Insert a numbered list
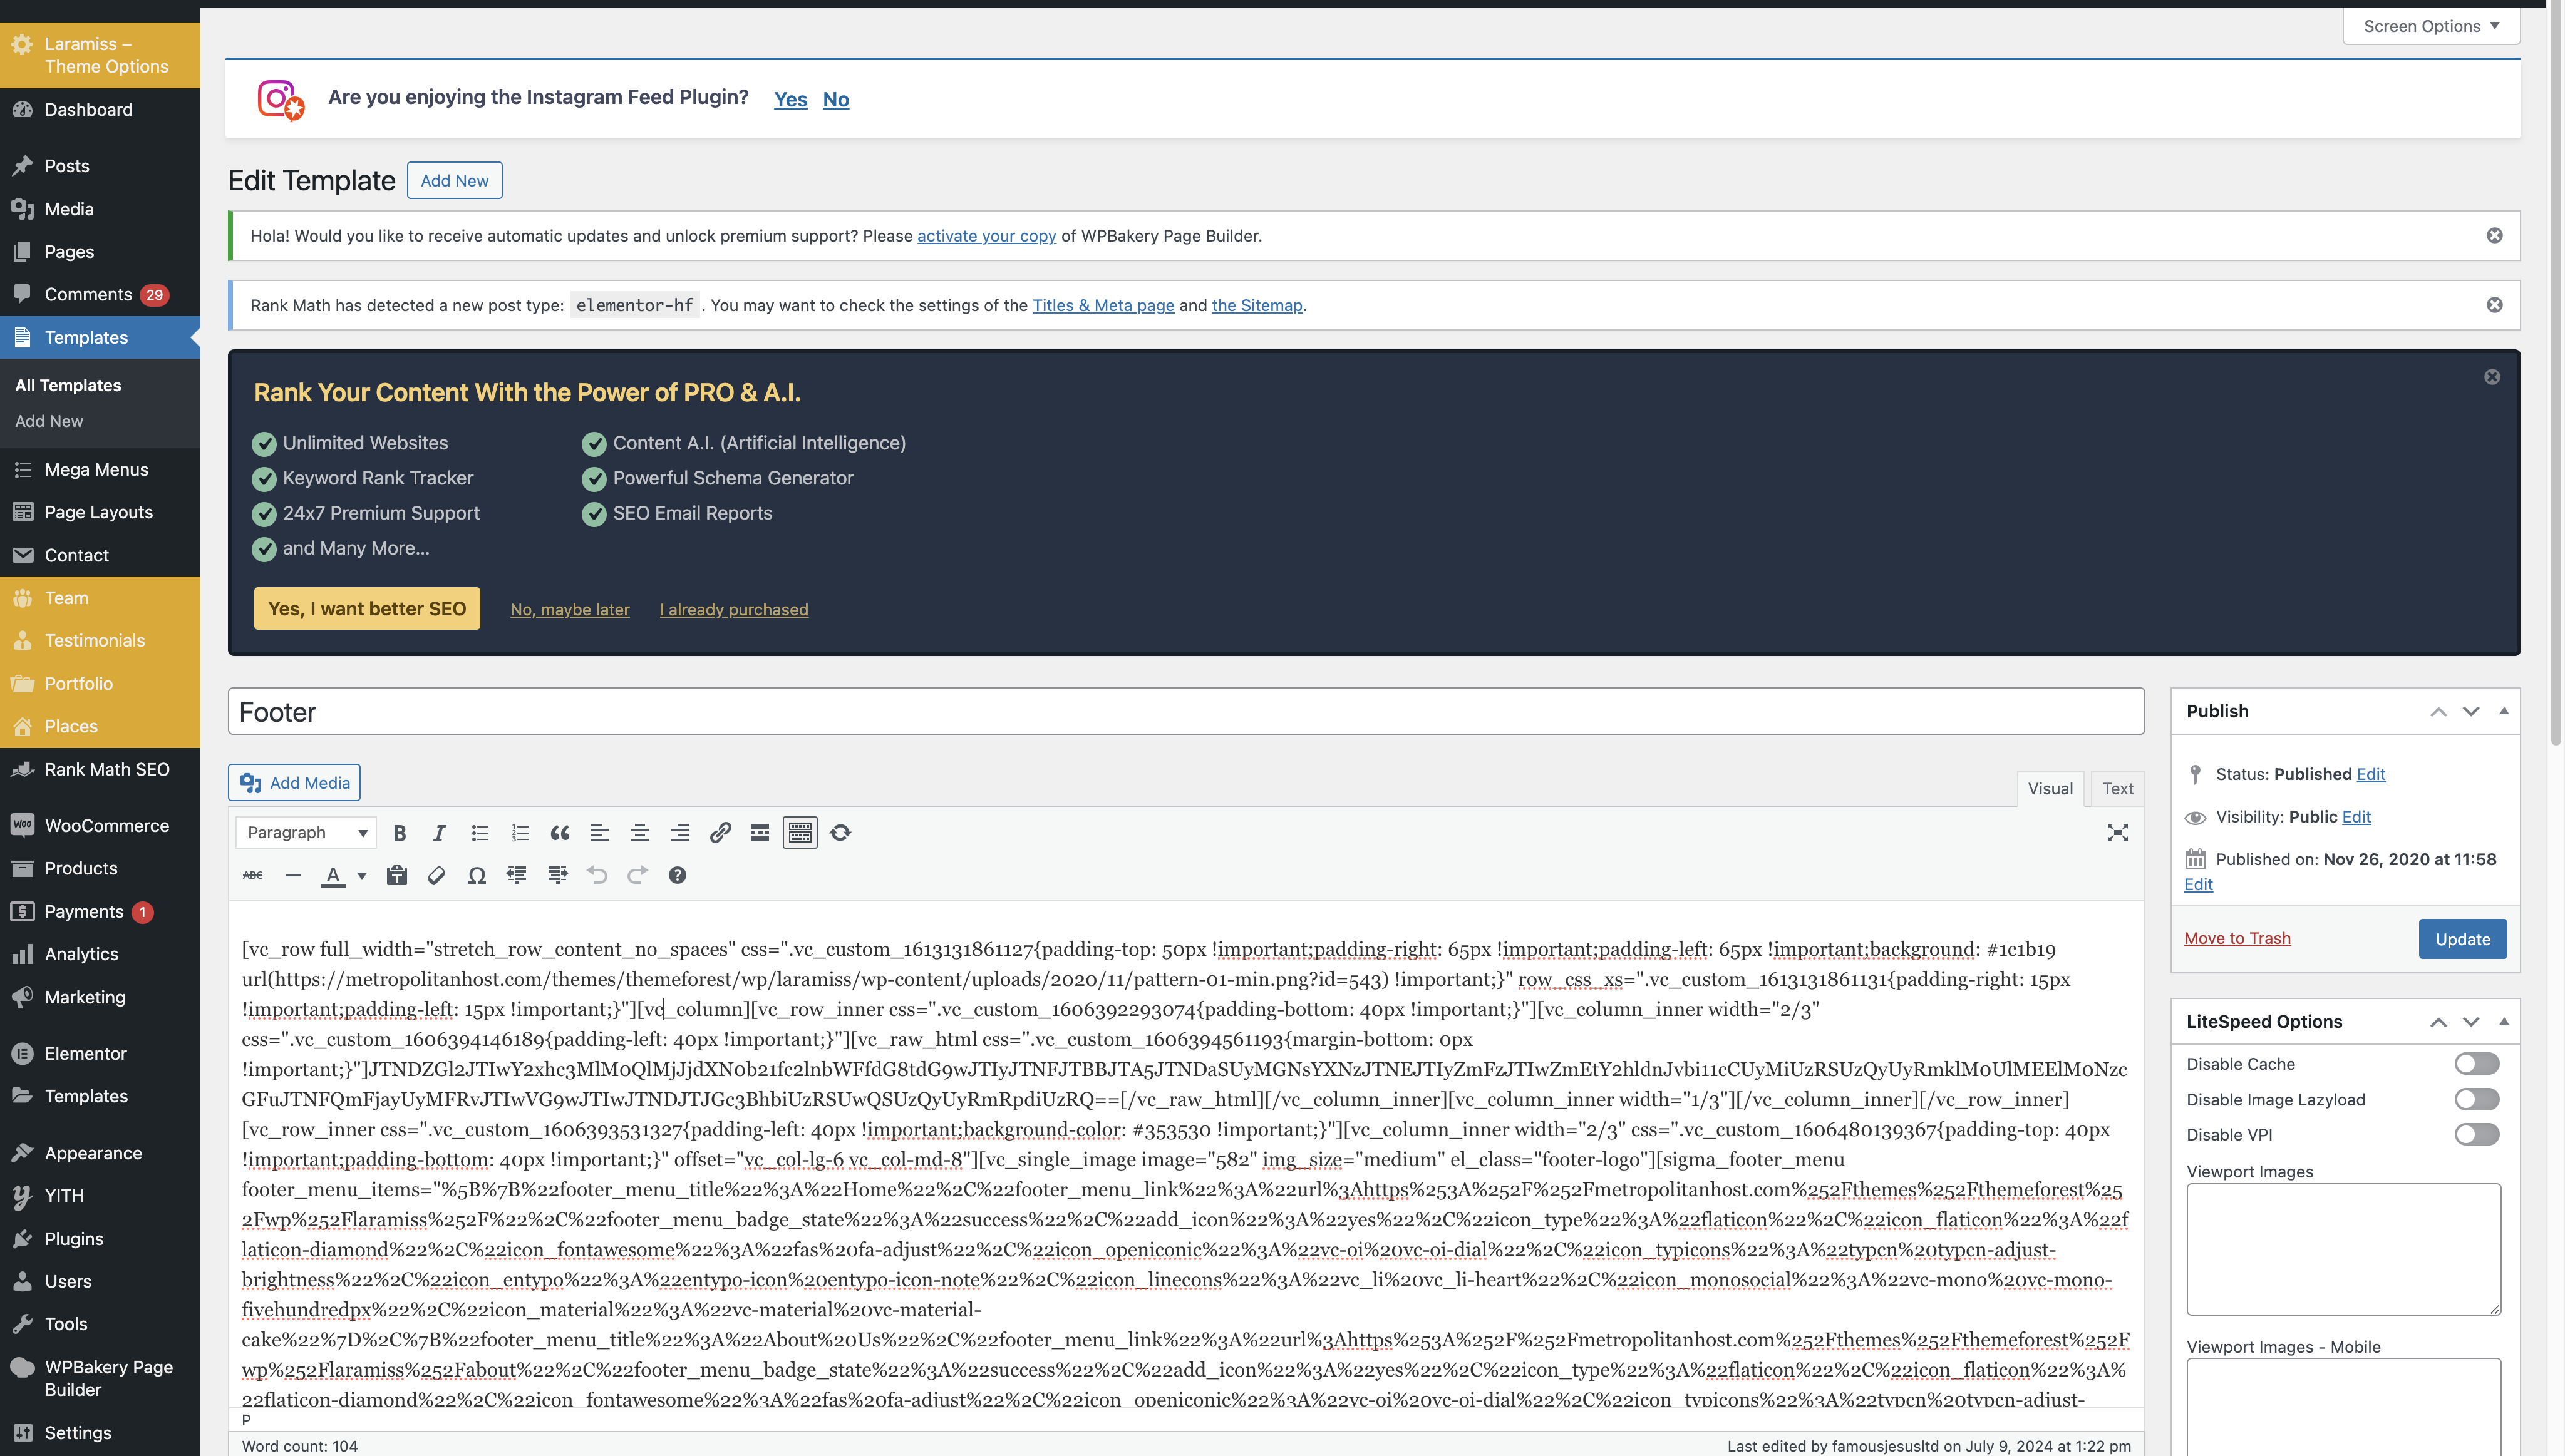Image resolution: width=2565 pixels, height=1456 pixels. [520, 833]
